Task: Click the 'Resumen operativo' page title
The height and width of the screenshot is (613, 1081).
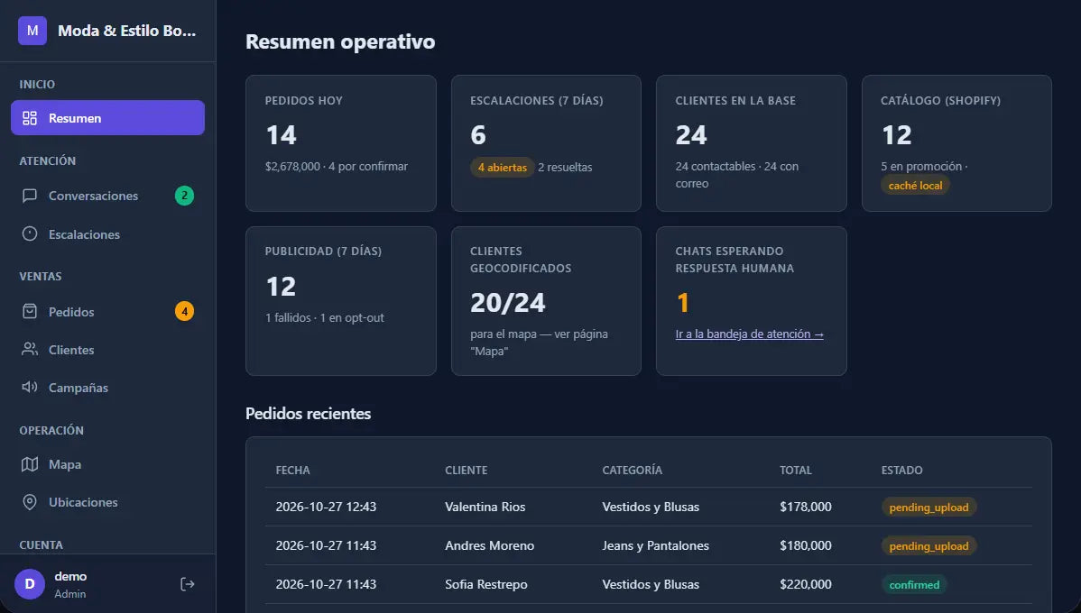Action: (340, 41)
